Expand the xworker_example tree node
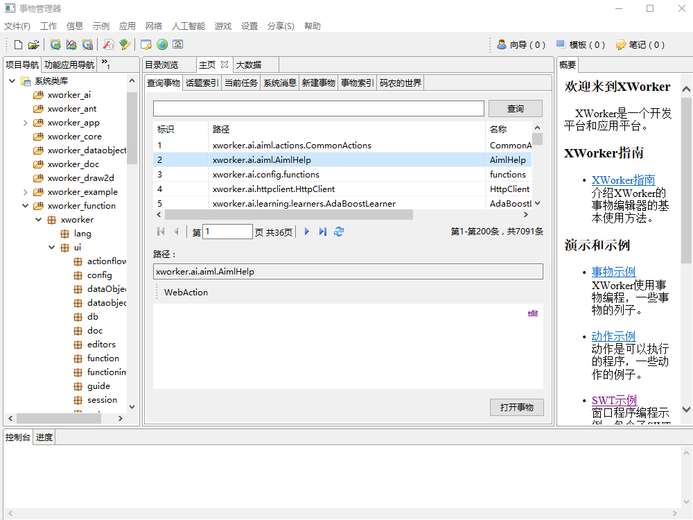The image size is (693, 520). tap(25, 192)
